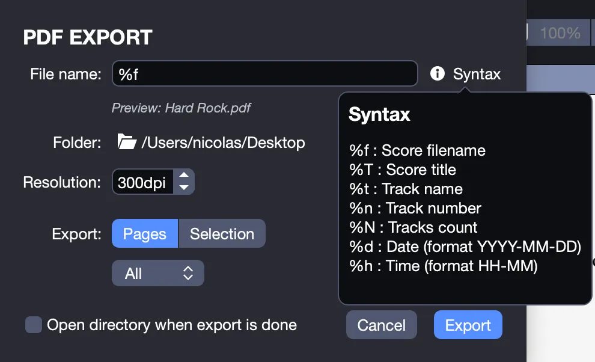Increase resolution with the up arrow

(x=184, y=175)
